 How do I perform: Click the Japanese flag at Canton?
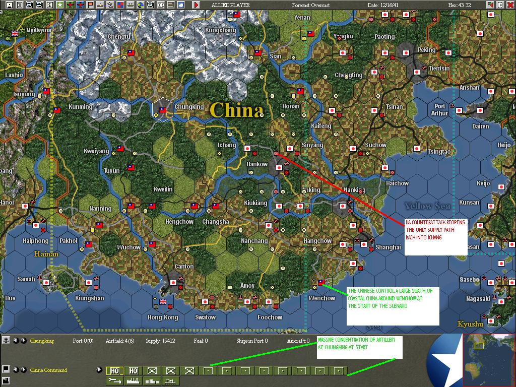click(x=173, y=283)
